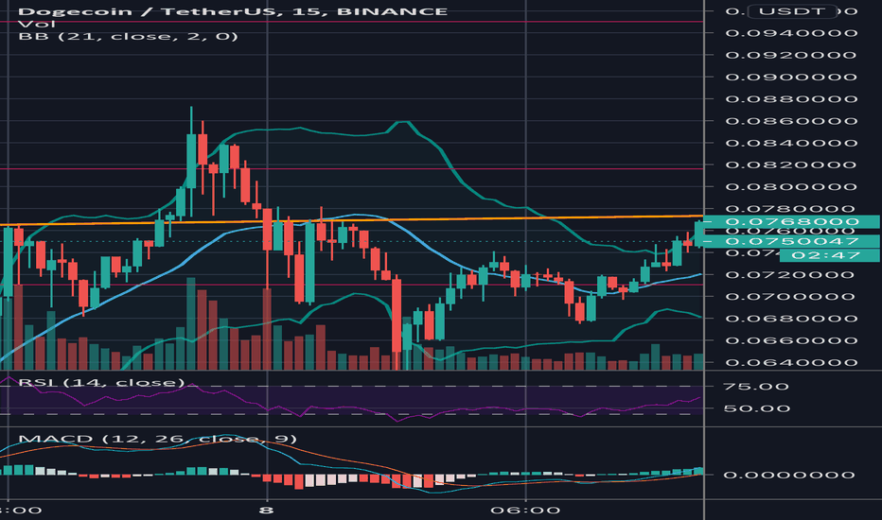Click the RSI 75.00 scale value
The width and height of the screenshot is (882, 520).
[x=756, y=386]
